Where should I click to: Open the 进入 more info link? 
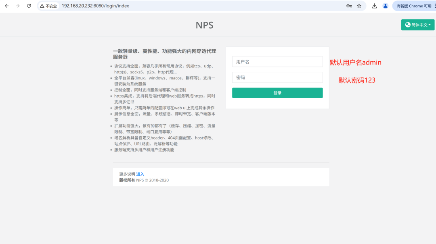coord(140,174)
